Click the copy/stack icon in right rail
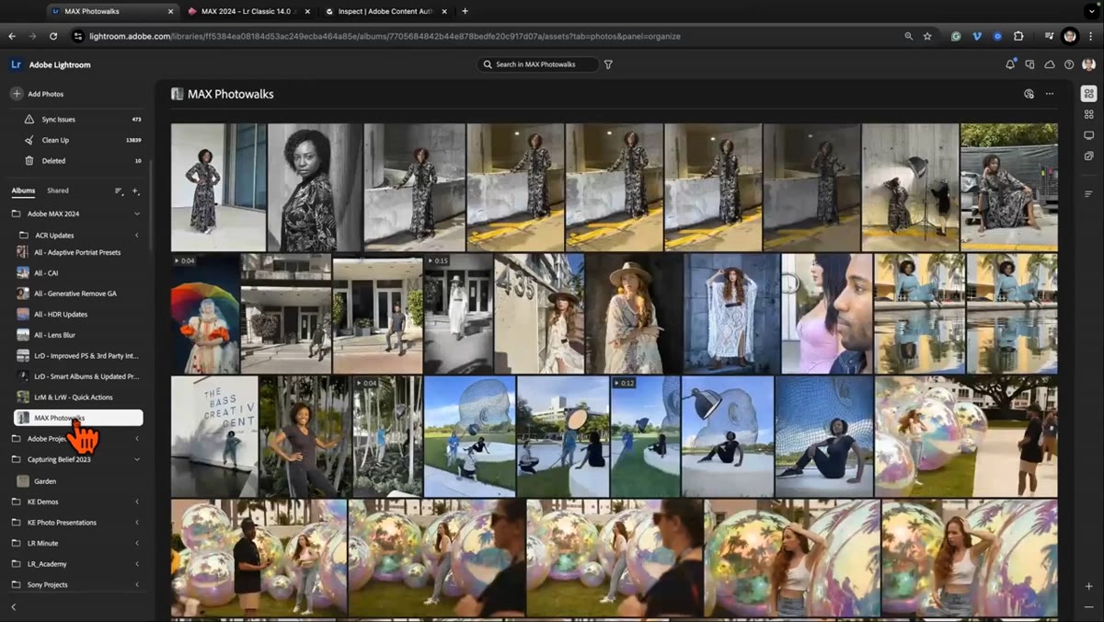This screenshot has height=622, width=1104. pos(1089,156)
